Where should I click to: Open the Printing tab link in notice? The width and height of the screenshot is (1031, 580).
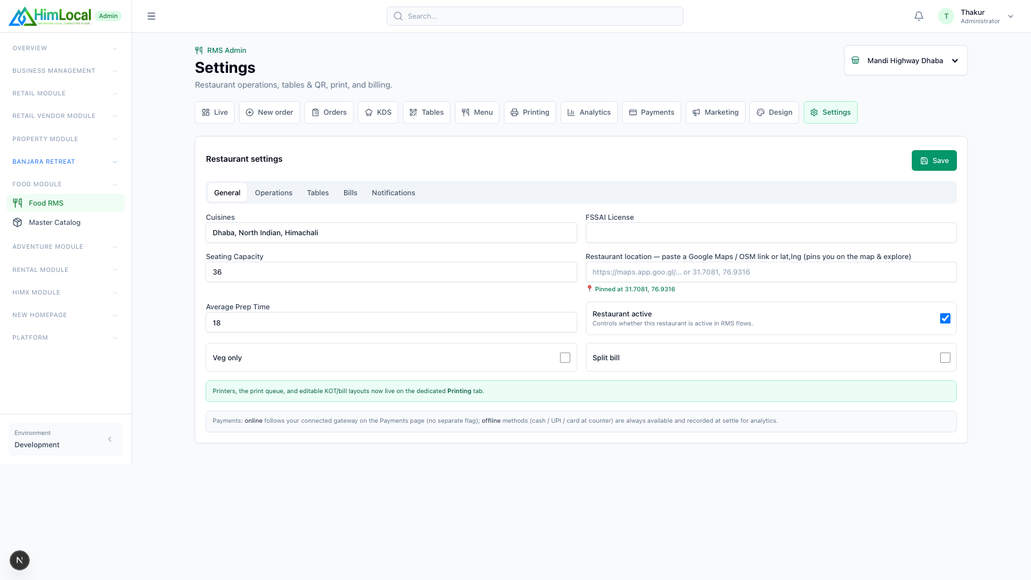pos(459,391)
